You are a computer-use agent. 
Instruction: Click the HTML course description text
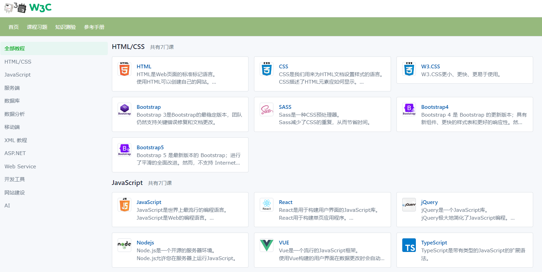pyautogui.click(x=176, y=78)
